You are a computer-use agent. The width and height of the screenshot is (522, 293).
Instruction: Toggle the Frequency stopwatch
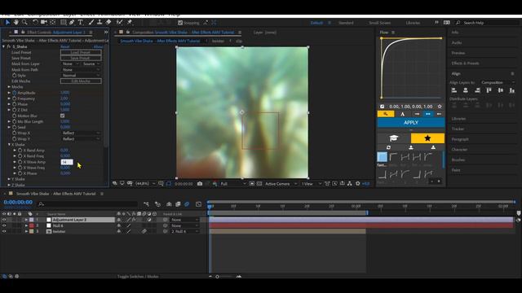(15, 98)
